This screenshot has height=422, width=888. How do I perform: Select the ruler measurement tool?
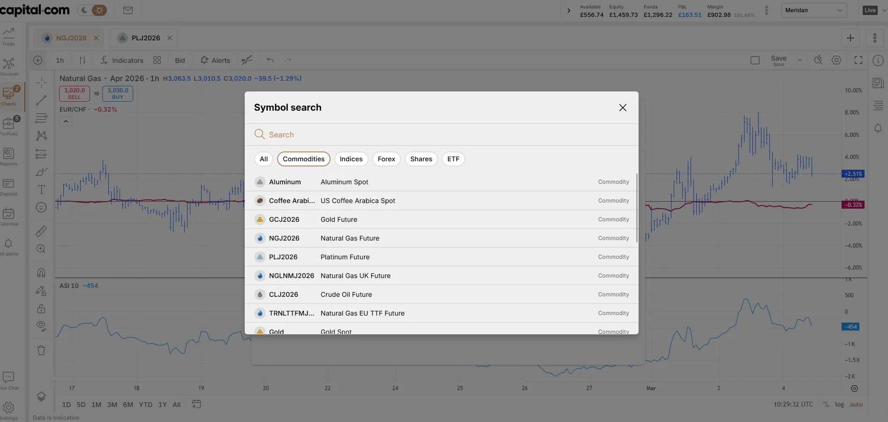[x=41, y=231]
